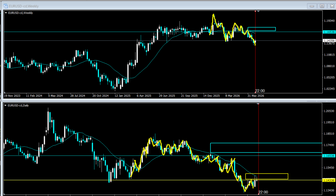336x196 pixels.
Task: Click the 1.08010 price level on the Weekly scale
Action: click(x=329, y=66)
